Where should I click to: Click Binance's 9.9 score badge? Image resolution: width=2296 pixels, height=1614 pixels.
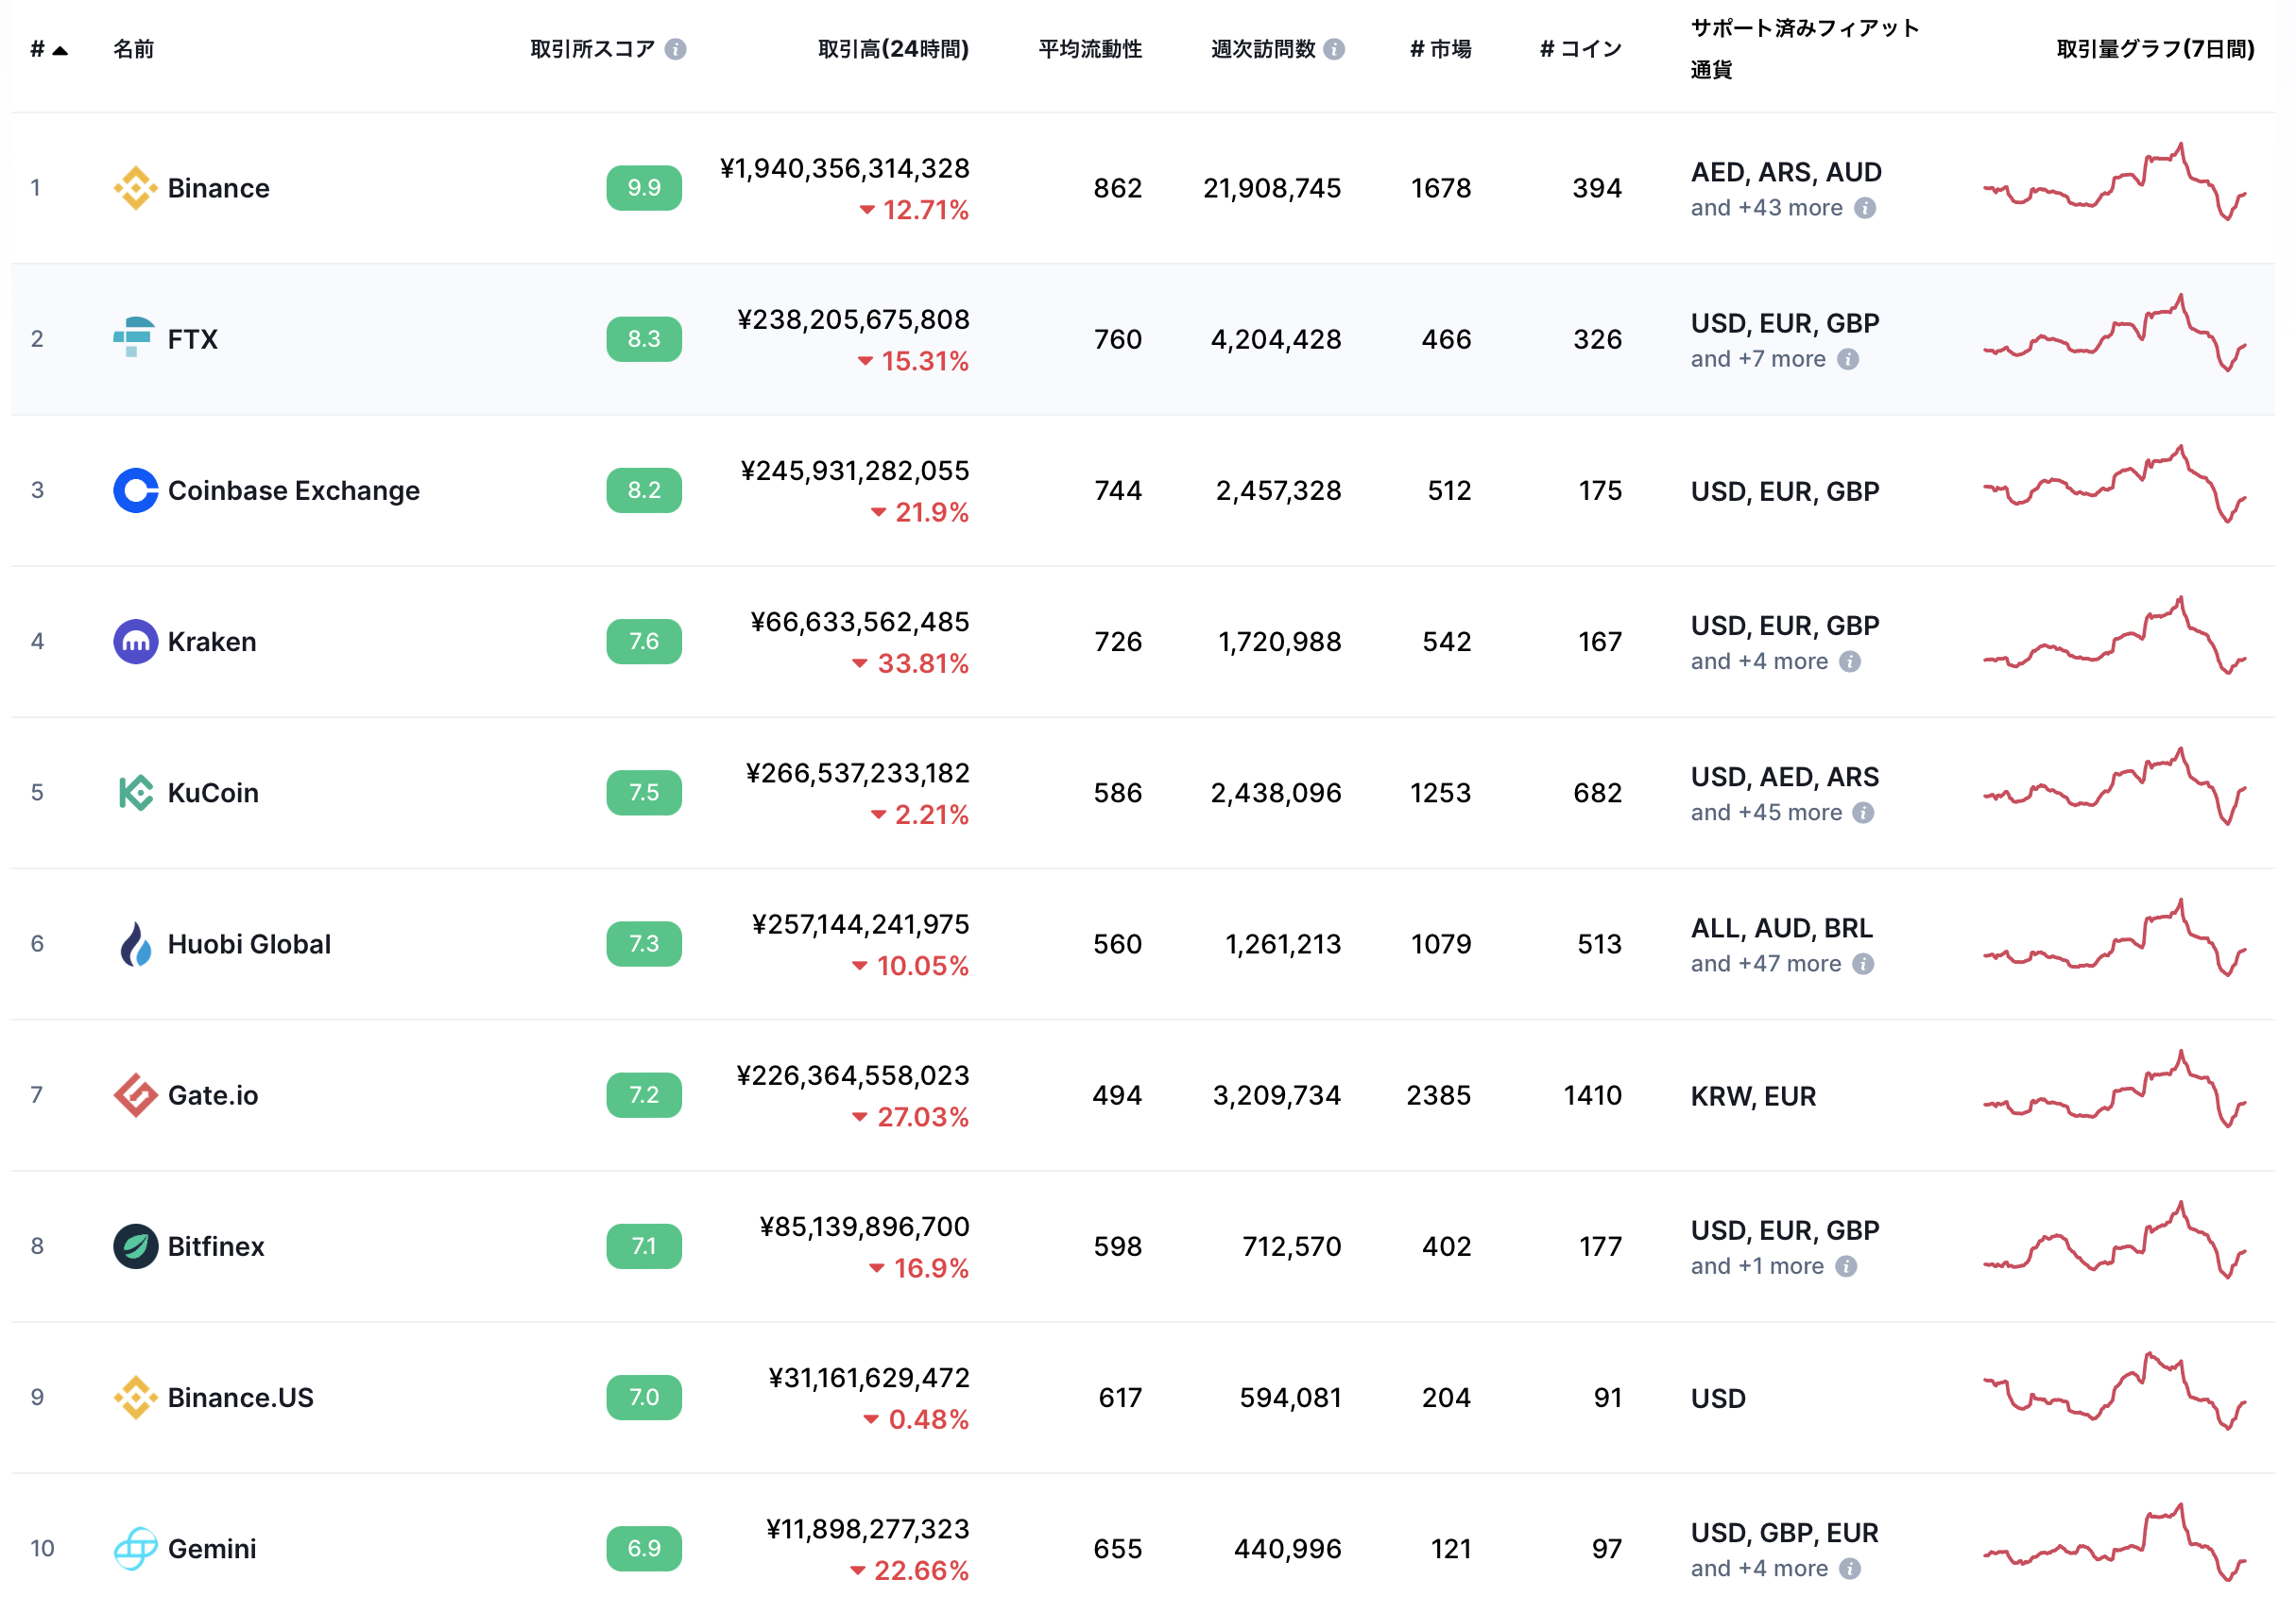point(644,188)
